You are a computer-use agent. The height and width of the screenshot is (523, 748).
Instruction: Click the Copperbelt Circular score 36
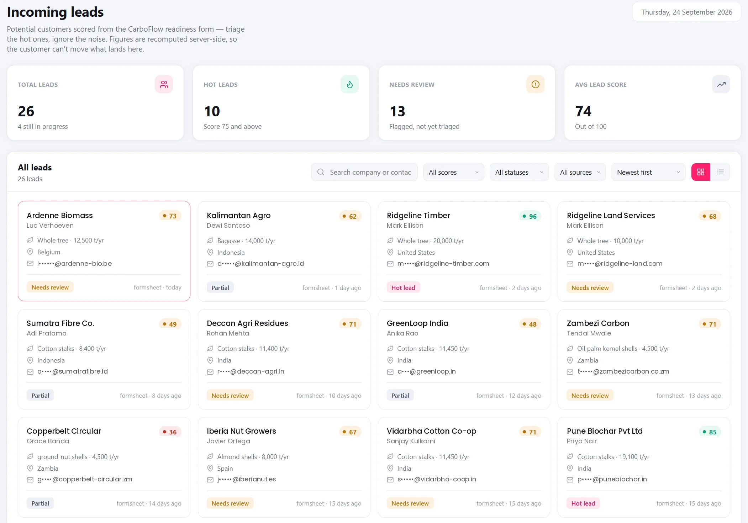pyautogui.click(x=170, y=432)
